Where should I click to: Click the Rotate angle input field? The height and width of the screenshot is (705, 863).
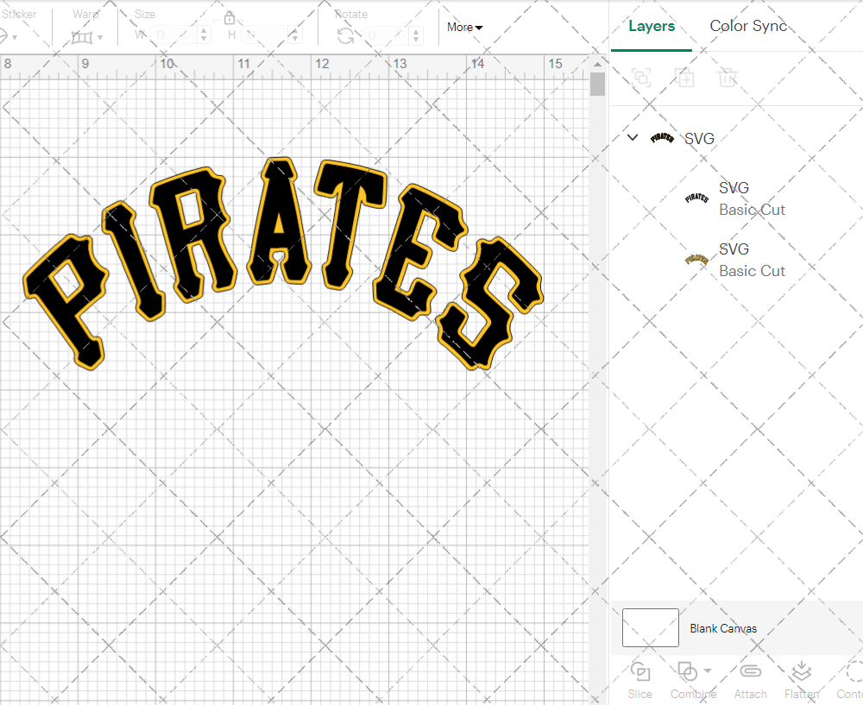(387, 35)
